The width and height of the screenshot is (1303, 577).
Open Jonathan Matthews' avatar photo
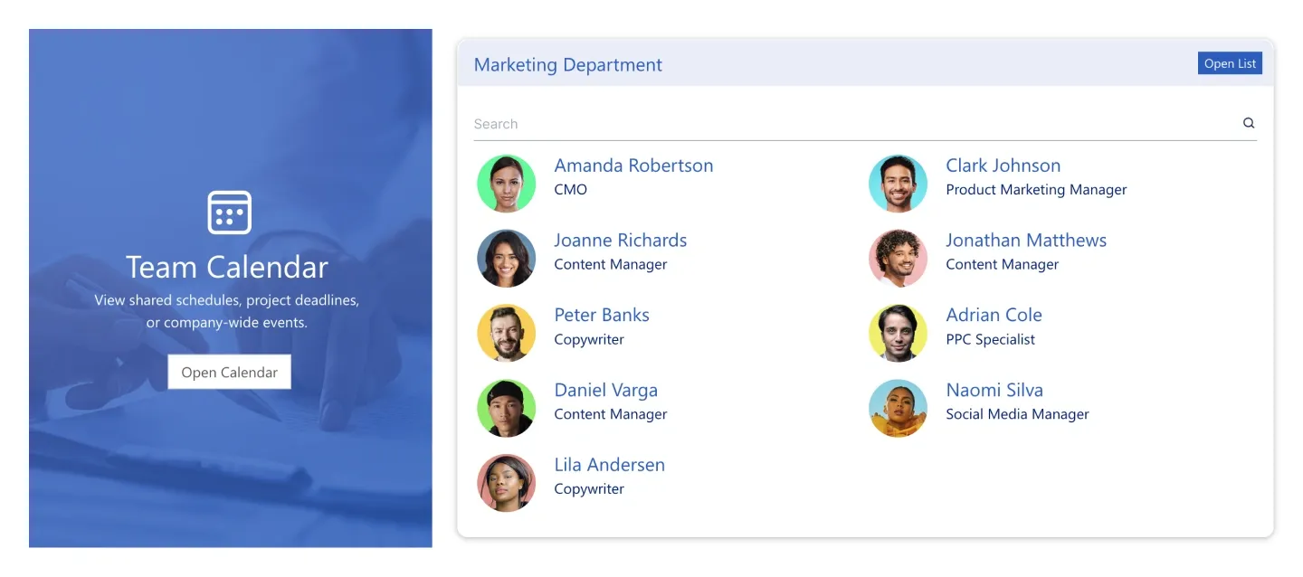tap(899, 259)
